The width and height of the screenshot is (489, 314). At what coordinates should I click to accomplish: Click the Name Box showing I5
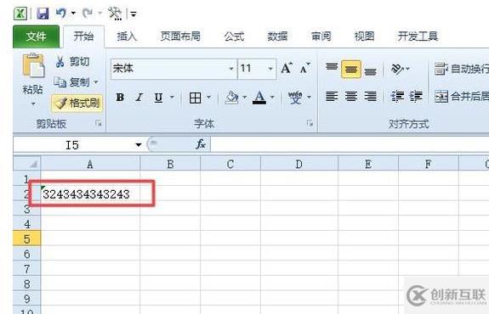click(x=72, y=145)
